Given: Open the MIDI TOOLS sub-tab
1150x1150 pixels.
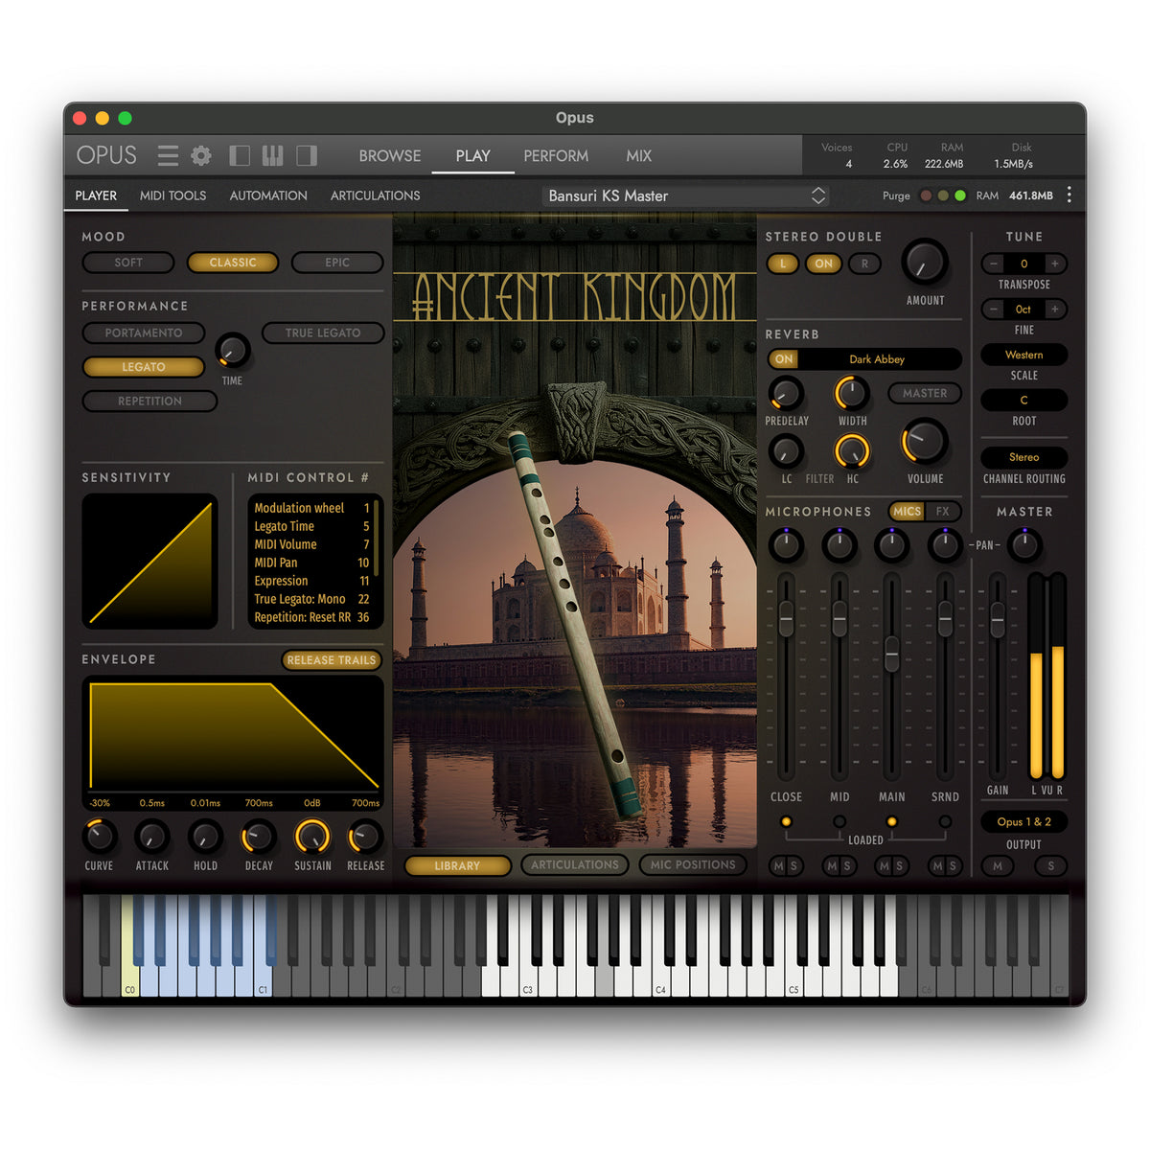Looking at the screenshot, I should point(172,195).
